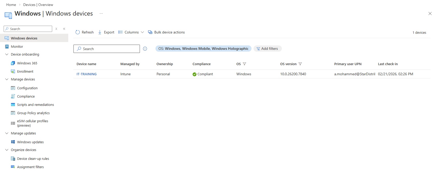Click the Refresh icon in toolbar
The width and height of the screenshot is (435, 171).
78,32
